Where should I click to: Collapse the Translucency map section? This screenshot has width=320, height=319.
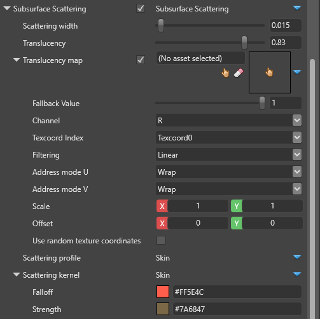17,60
